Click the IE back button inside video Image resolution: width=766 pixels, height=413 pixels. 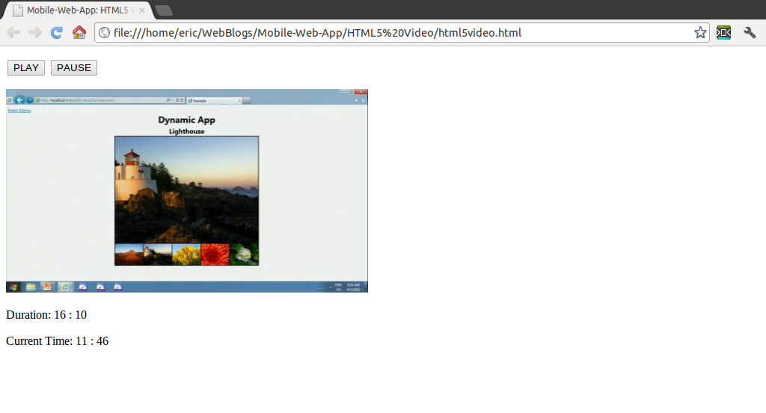coord(19,100)
